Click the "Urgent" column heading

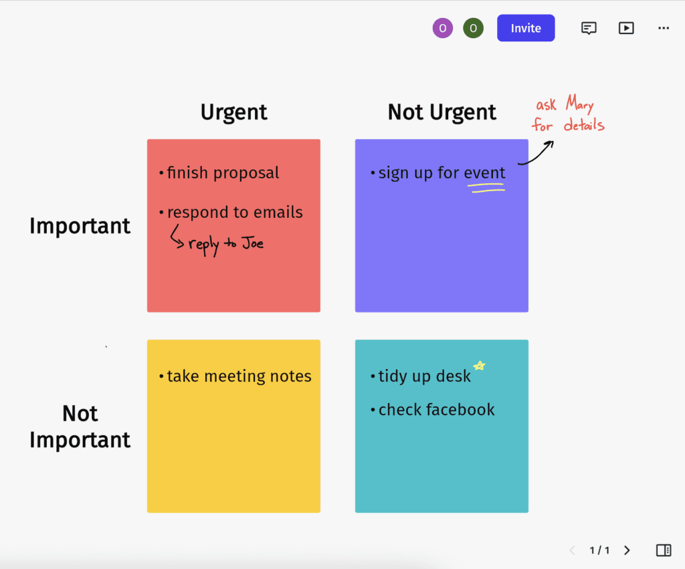coord(233,112)
